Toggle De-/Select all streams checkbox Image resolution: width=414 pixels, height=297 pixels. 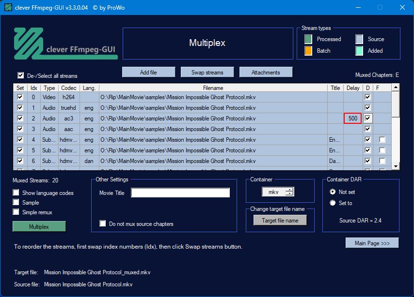coord(20,75)
